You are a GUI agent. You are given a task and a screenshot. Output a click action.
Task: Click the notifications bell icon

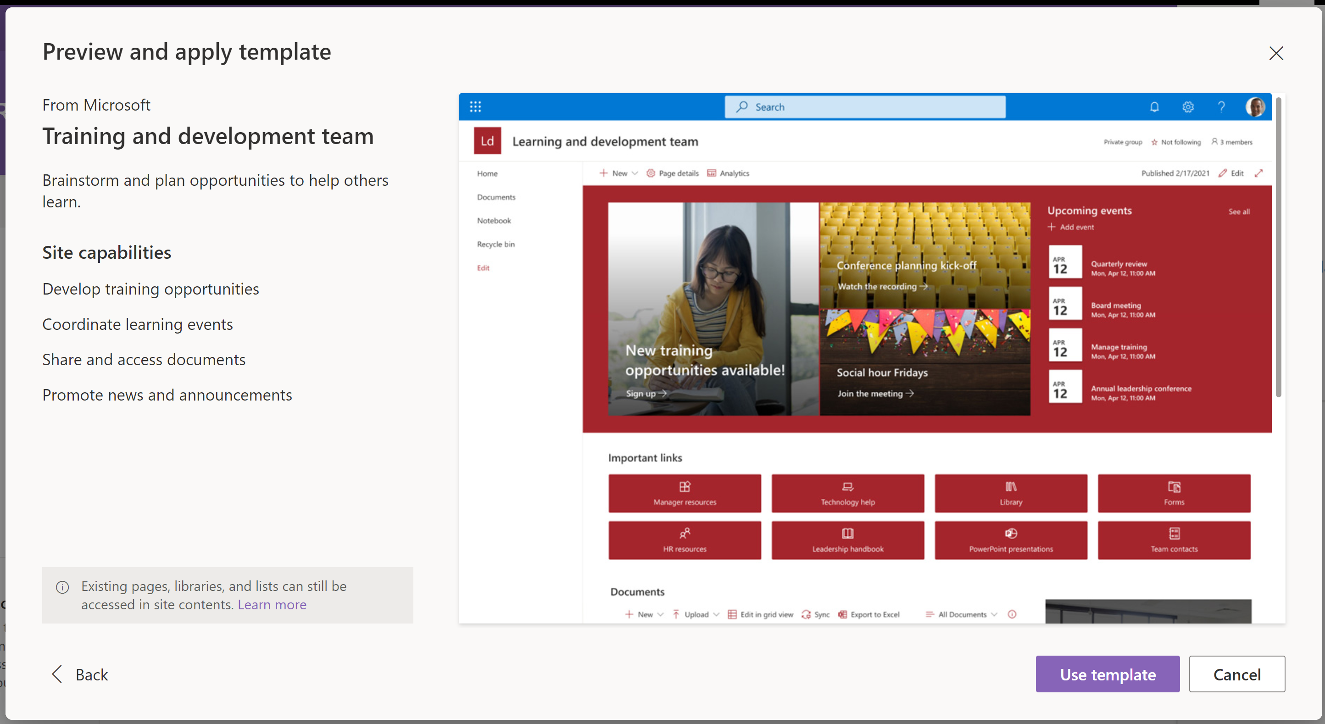(x=1154, y=107)
